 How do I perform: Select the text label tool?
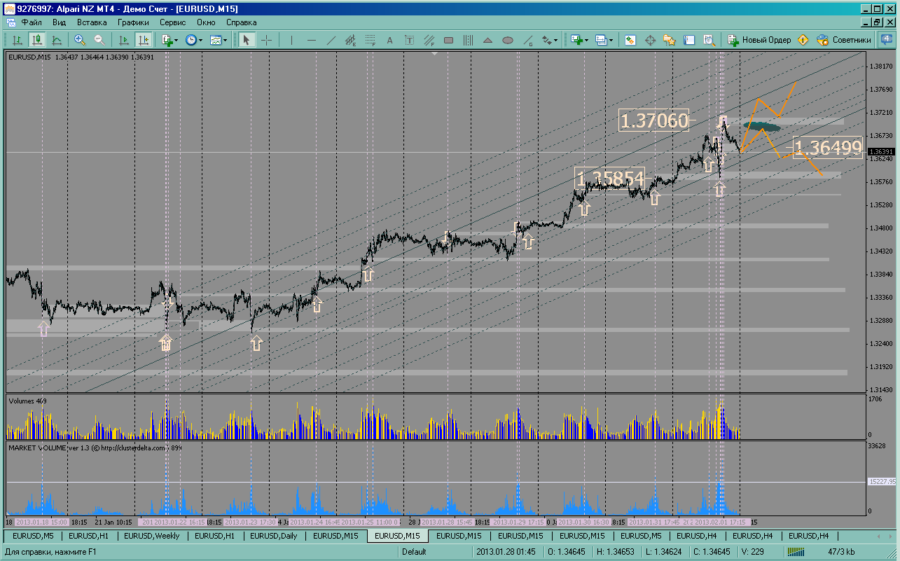coord(410,40)
